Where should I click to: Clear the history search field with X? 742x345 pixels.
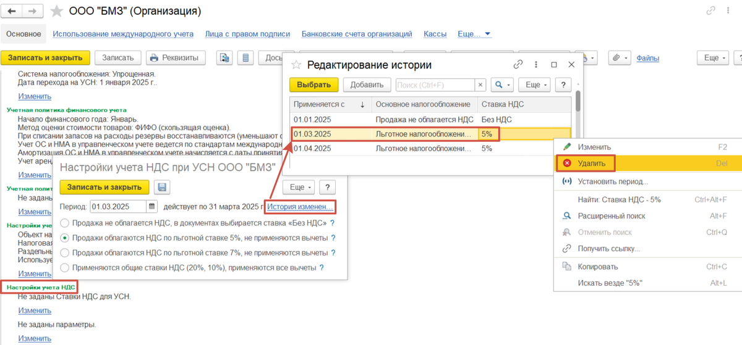tap(480, 85)
